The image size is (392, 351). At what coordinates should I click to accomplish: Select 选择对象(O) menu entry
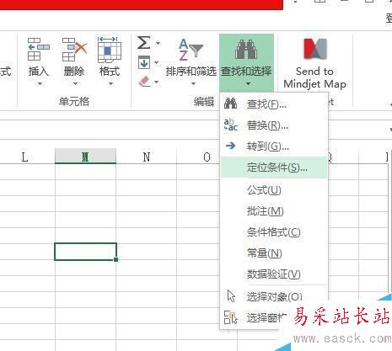pos(274,296)
